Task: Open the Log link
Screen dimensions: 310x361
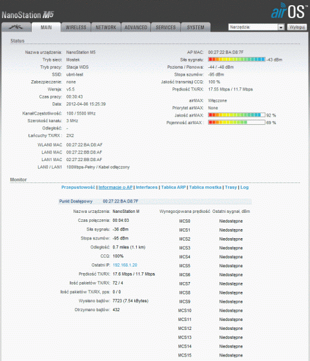Action: point(245,188)
